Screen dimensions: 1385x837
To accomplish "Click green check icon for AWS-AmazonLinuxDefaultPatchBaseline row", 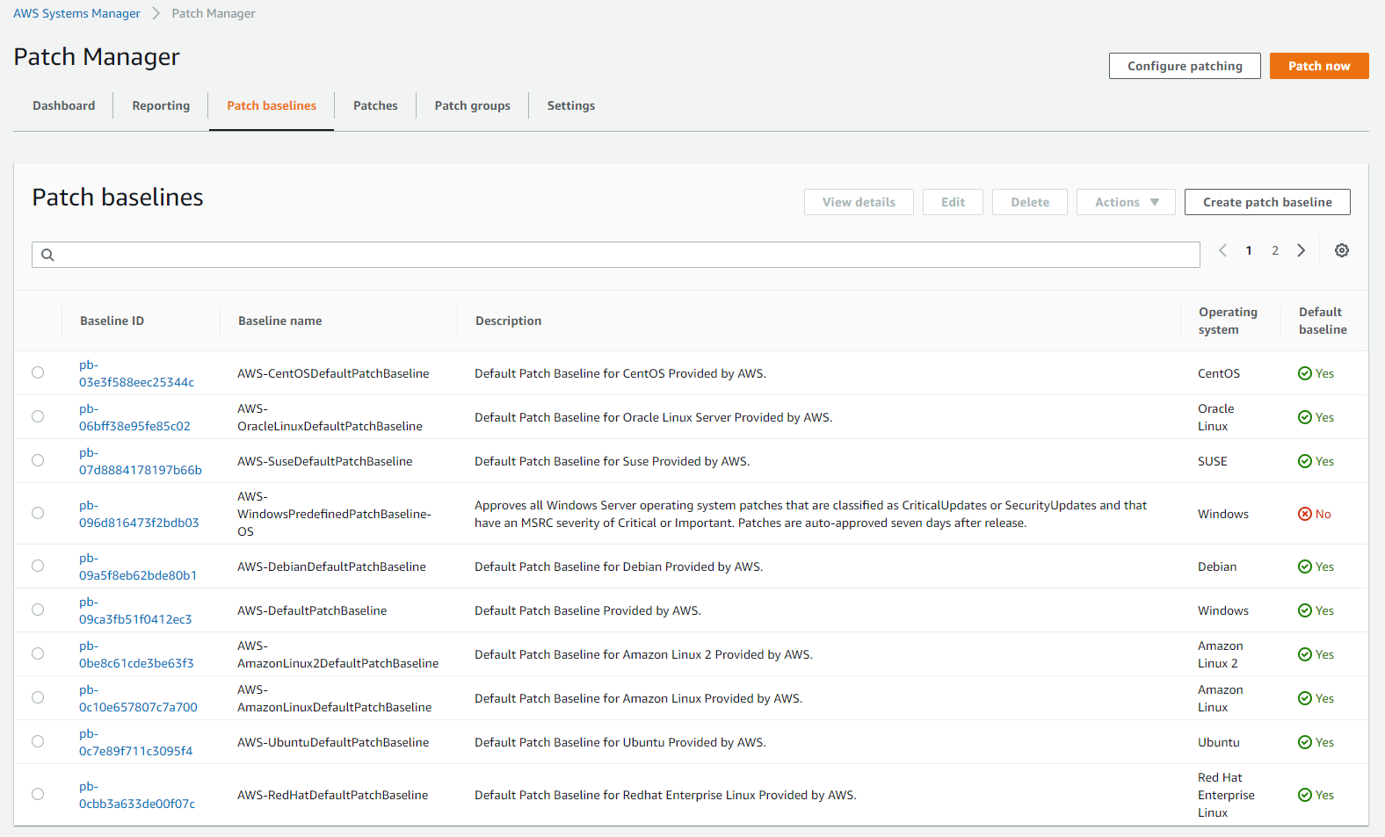I will coord(1305,698).
